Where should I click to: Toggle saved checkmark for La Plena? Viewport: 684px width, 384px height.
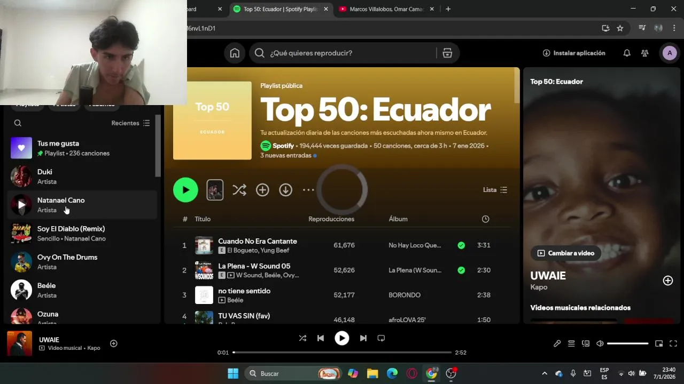point(461,270)
